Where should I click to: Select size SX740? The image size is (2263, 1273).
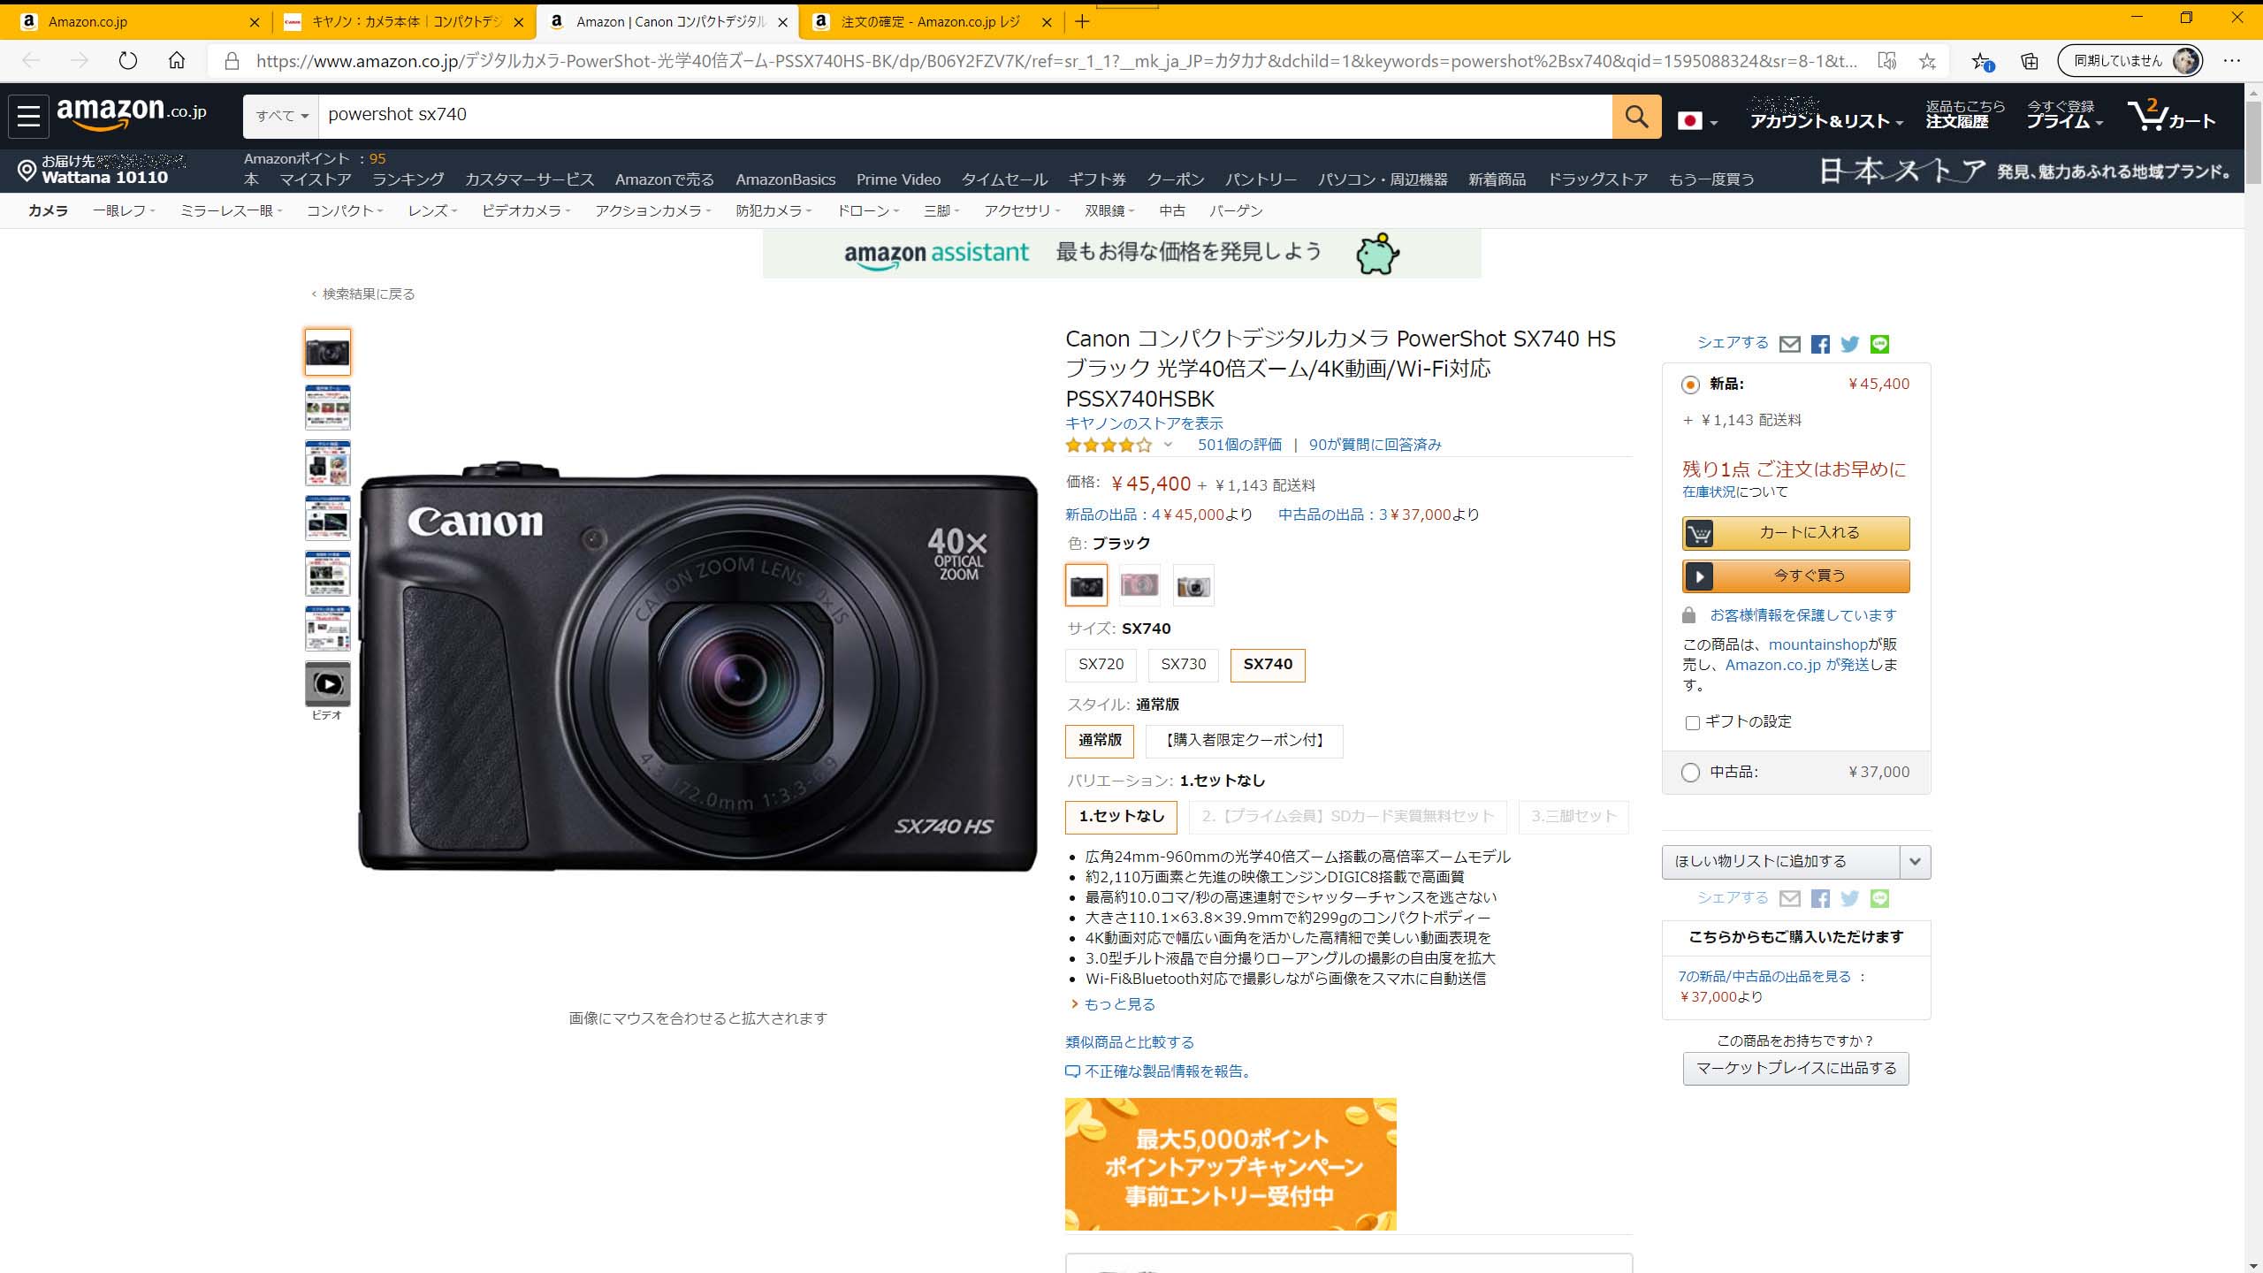pos(1268,665)
